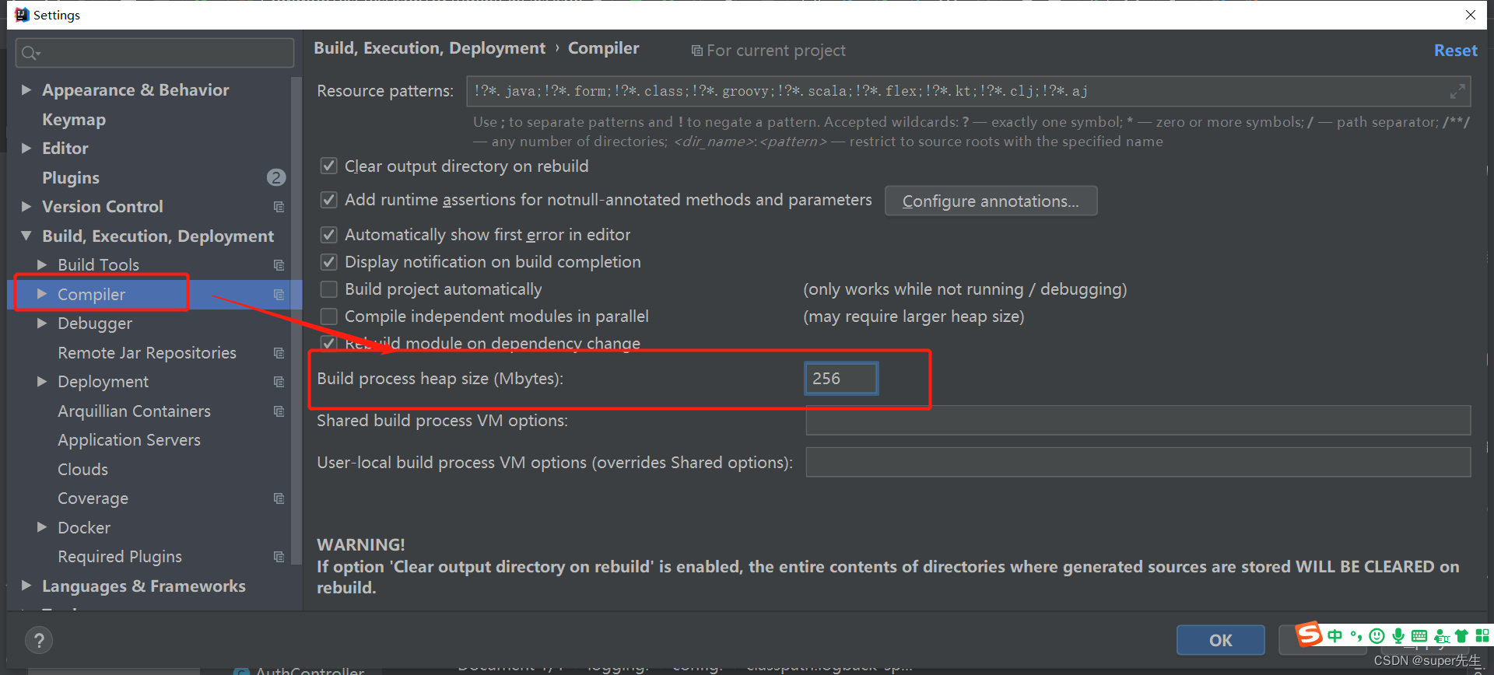The image size is (1494, 675).
Task: Click the Build process heap size field
Action: point(841,379)
